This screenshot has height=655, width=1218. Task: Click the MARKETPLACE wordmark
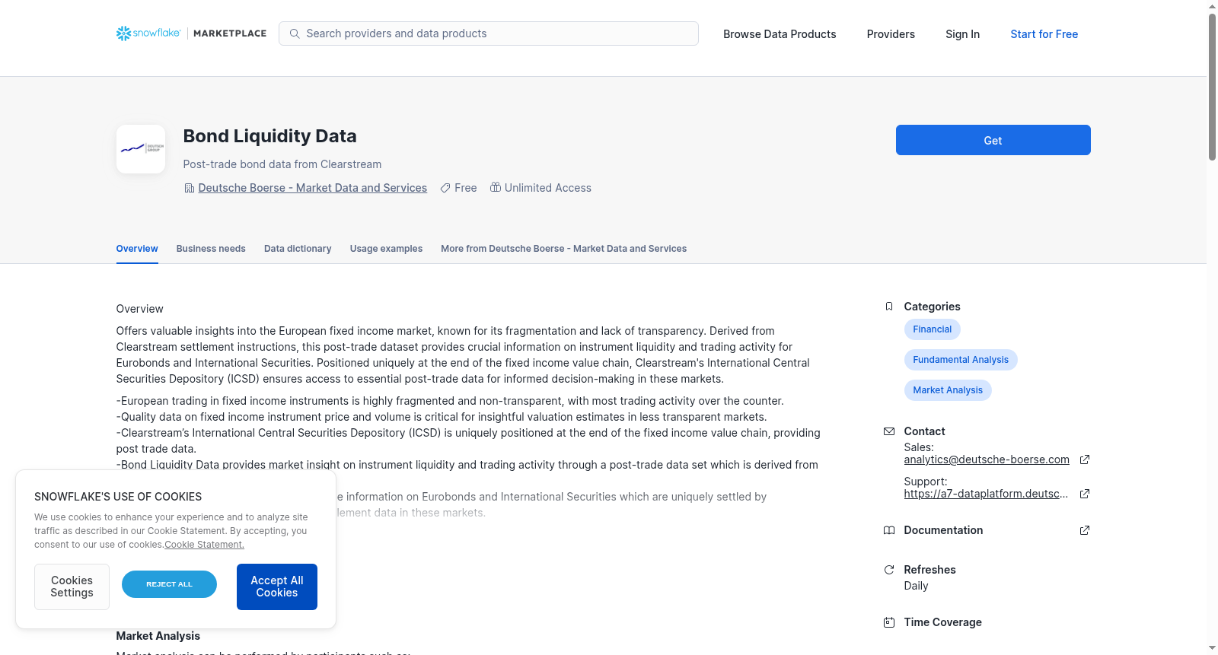point(230,33)
